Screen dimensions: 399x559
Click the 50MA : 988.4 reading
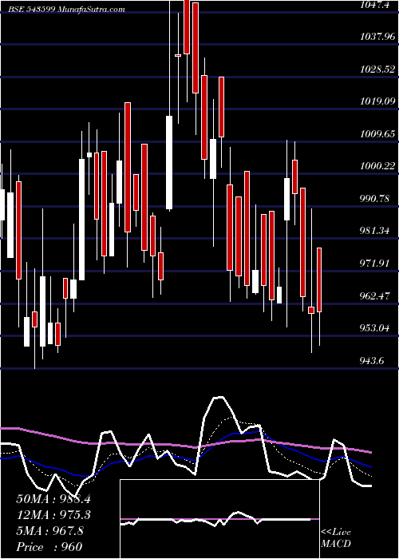53,499
